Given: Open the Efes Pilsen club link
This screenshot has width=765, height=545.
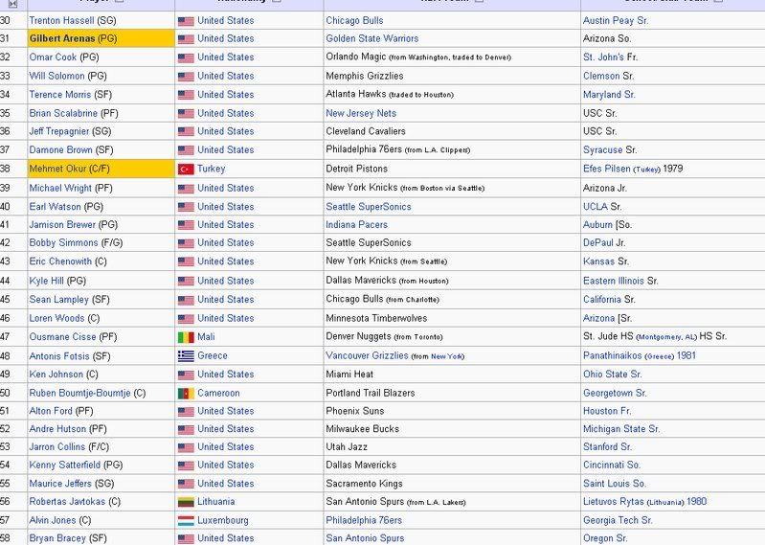Looking at the screenshot, I should pyautogui.click(x=606, y=169).
